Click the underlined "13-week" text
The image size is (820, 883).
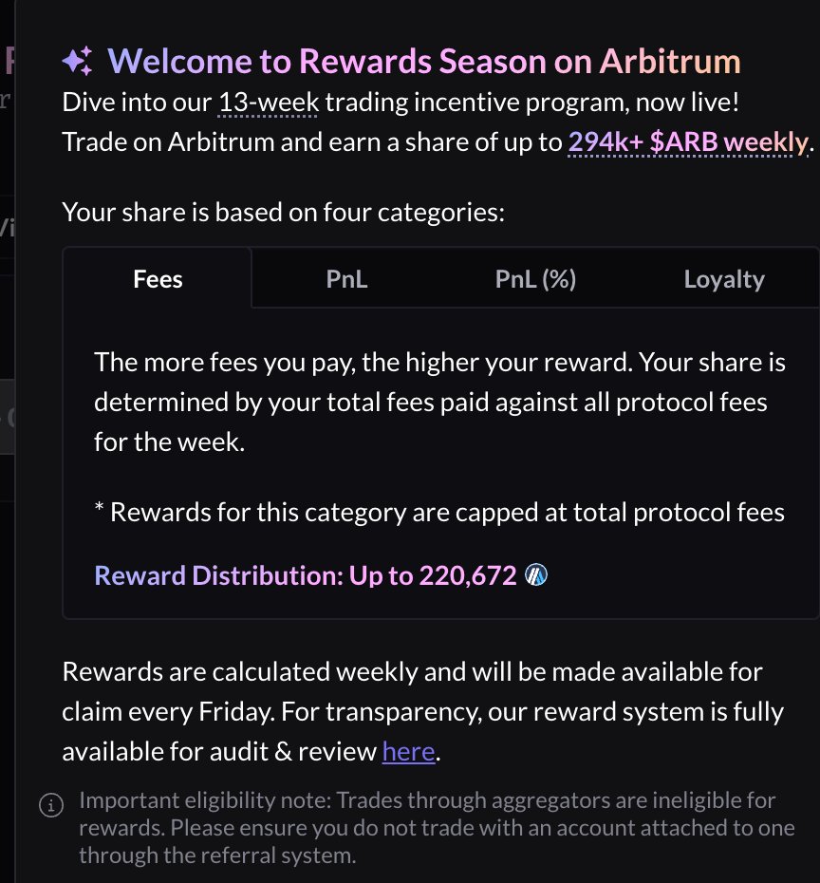click(268, 103)
